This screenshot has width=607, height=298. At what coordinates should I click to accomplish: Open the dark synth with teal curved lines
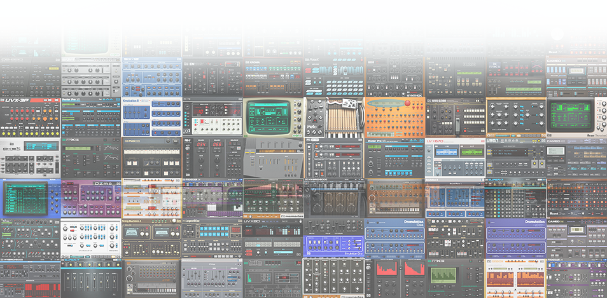click(30, 238)
